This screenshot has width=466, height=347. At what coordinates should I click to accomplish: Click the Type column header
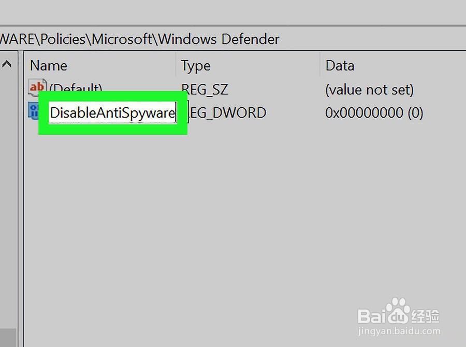pos(195,65)
